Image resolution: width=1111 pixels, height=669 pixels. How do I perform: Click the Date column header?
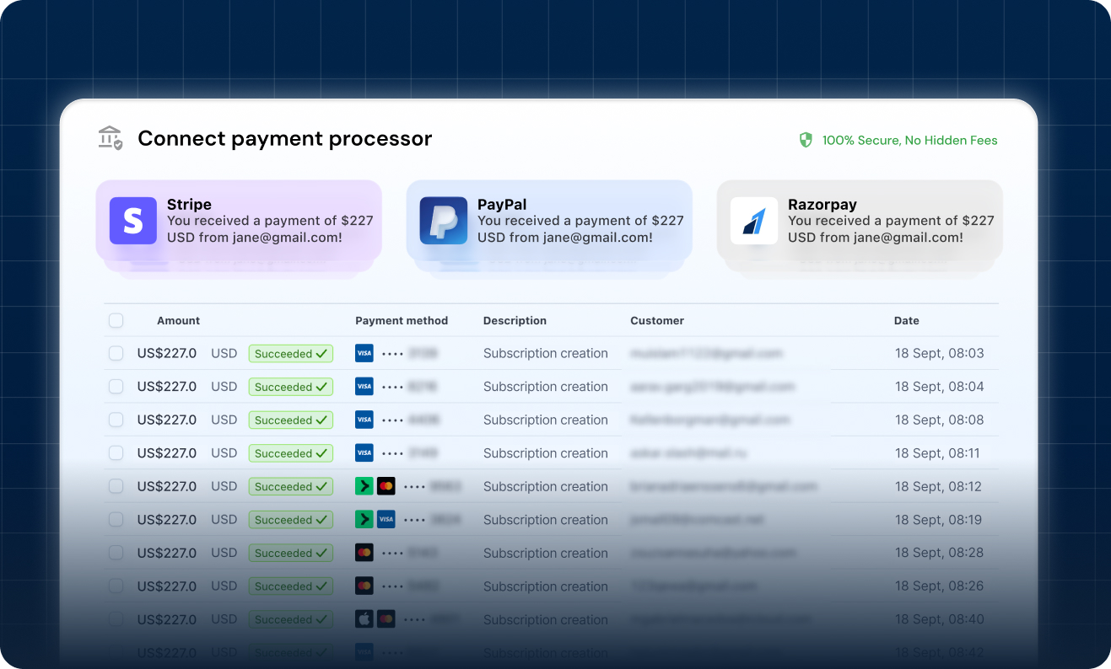pyautogui.click(x=907, y=321)
